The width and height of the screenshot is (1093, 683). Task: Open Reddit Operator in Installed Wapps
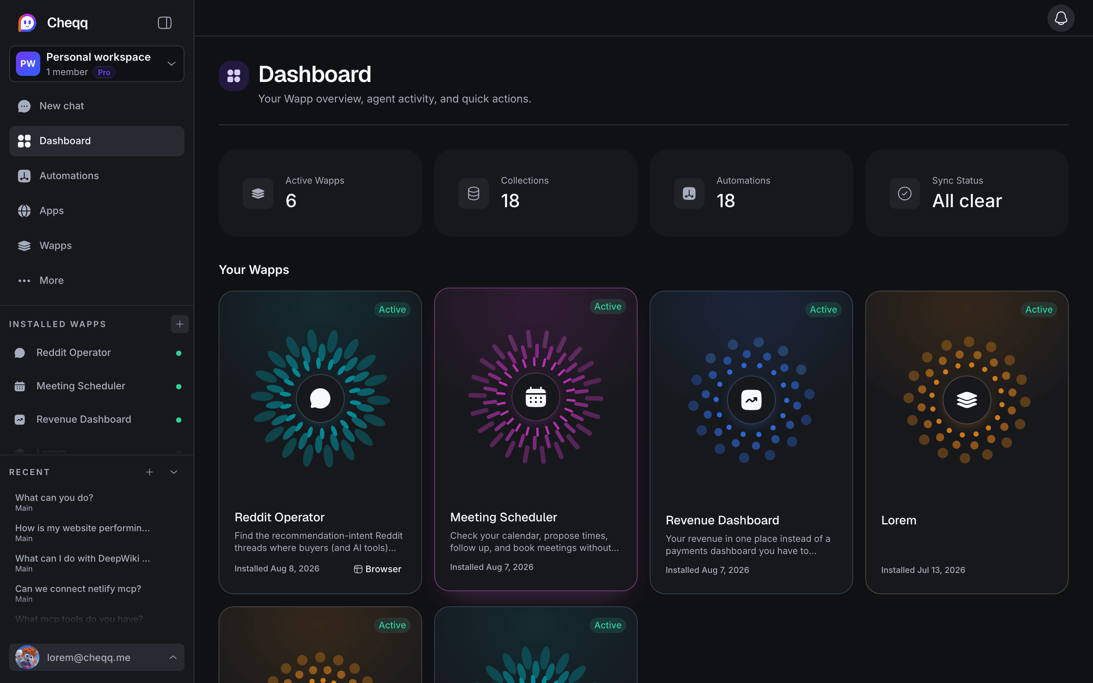pyautogui.click(x=97, y=353)
